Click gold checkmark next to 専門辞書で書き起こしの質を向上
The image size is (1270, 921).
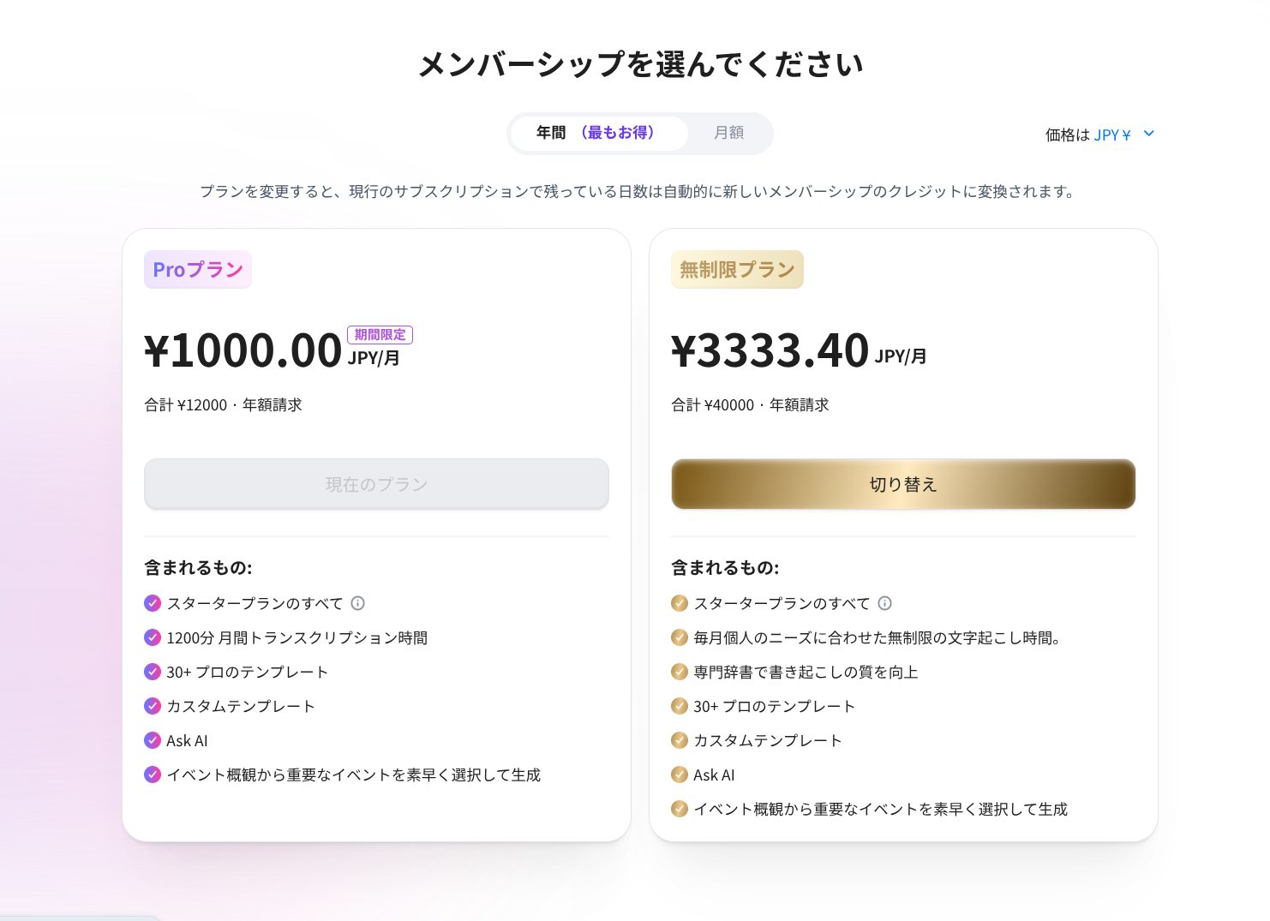pyautogui.click(x=680, y=672)
